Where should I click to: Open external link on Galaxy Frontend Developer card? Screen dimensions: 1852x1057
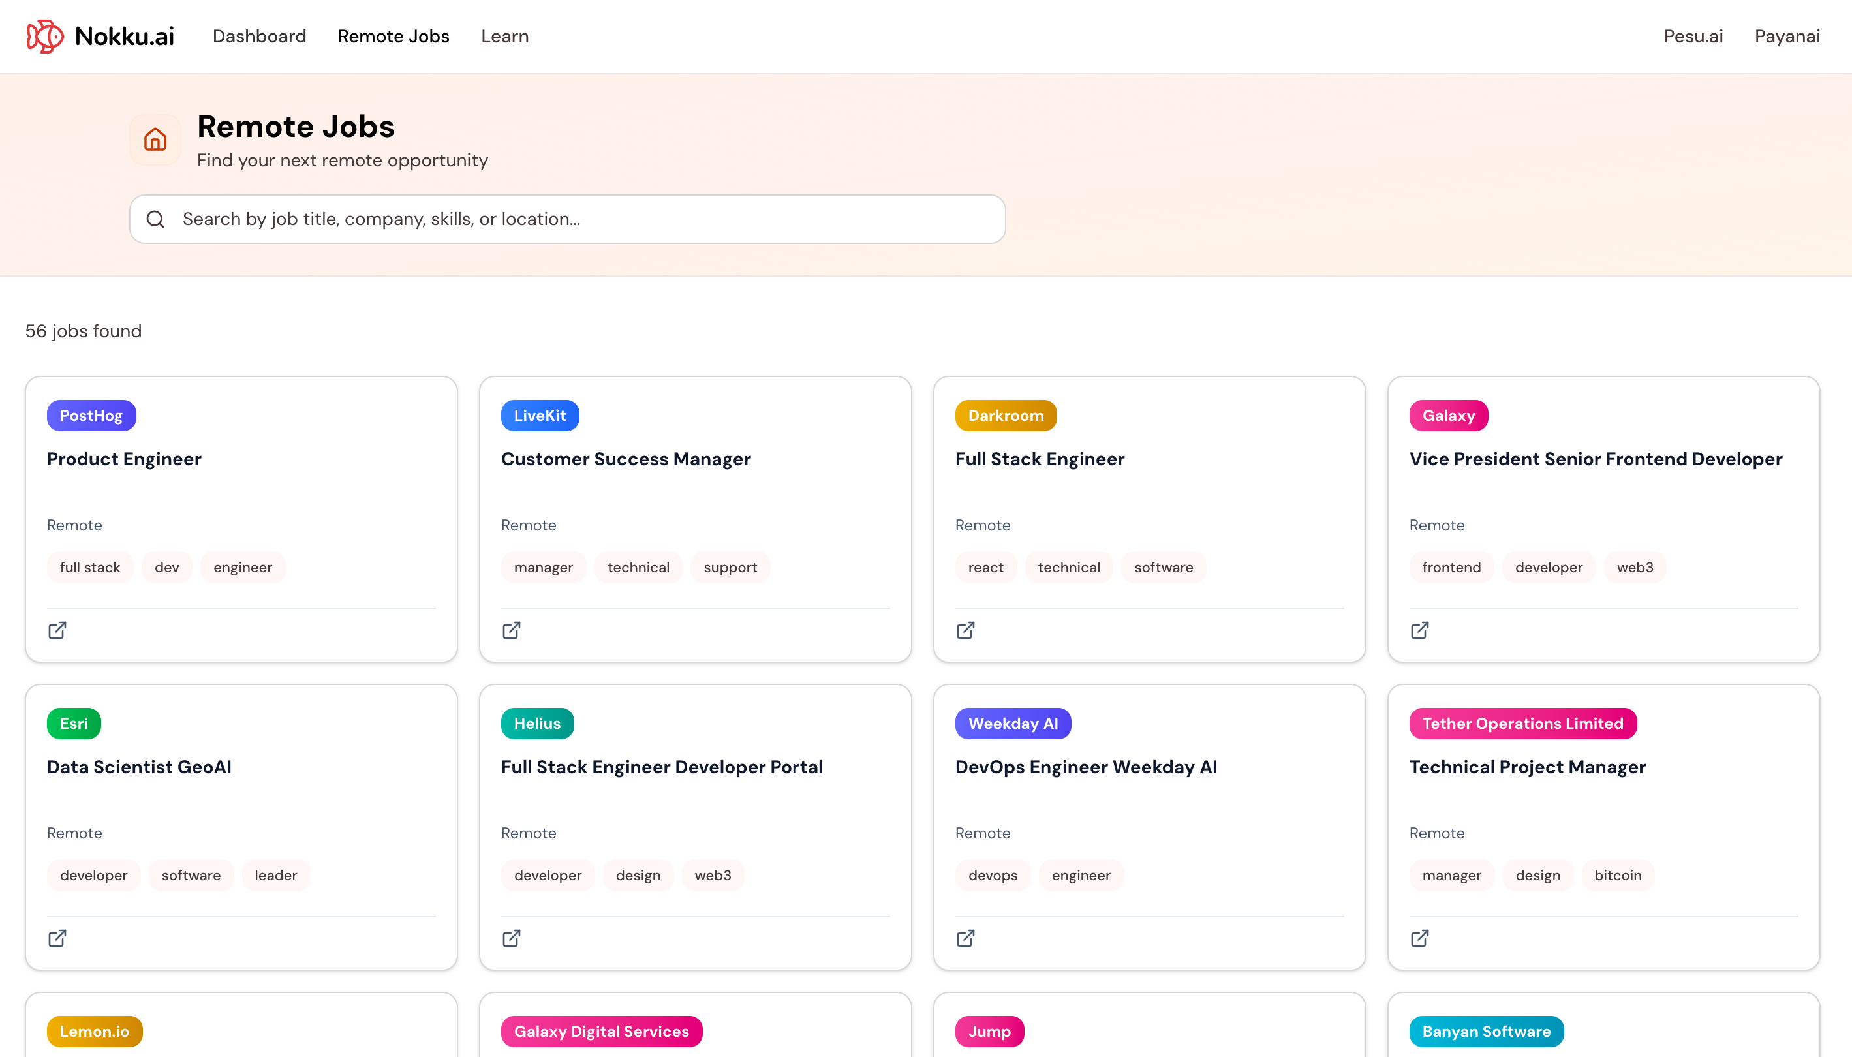click(1419, 630)
